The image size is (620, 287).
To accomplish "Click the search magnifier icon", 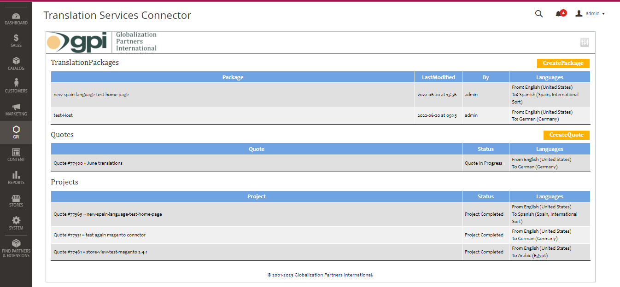I will pyautogui.click(x=538, y=14).
